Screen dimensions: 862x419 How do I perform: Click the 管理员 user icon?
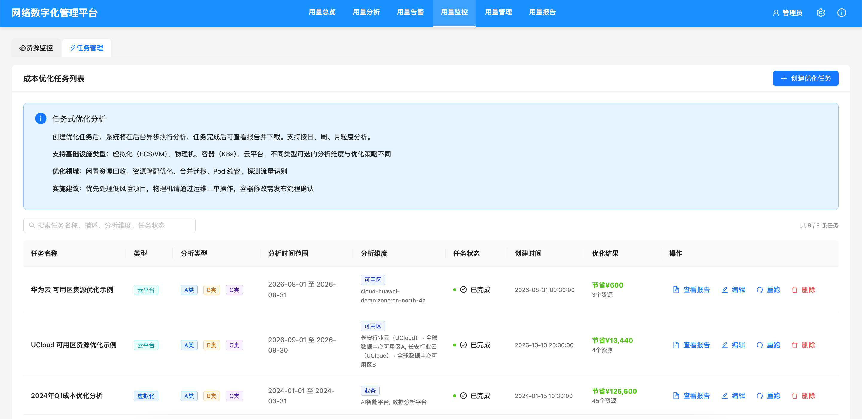tap(776, 13)
